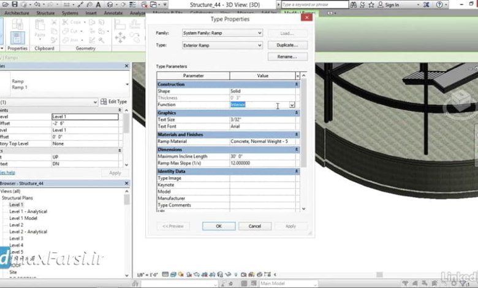The image size is (478, 288).
Task: Click the Save icon in quick access toolbar
Action: [14, 4]
